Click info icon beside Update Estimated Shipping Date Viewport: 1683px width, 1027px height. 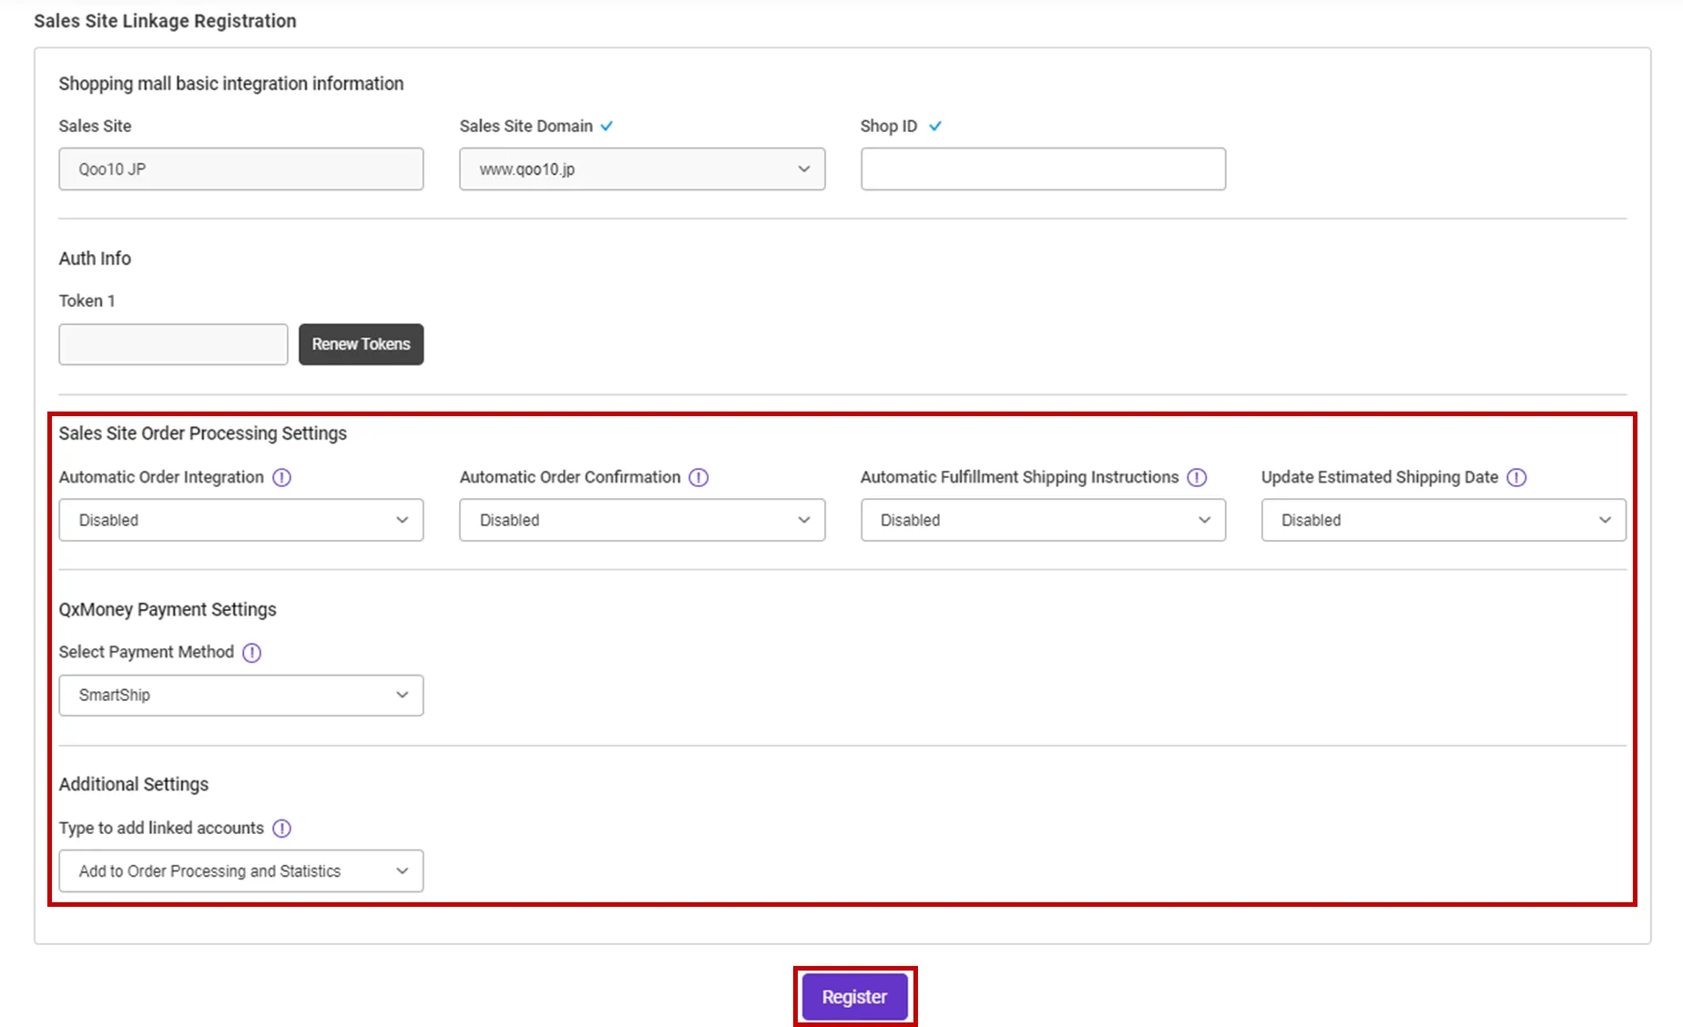(1516, 477)
